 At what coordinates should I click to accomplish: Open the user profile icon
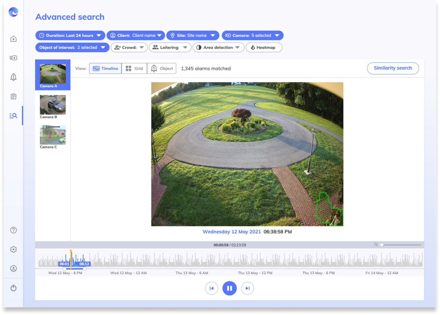click(14, 268)
